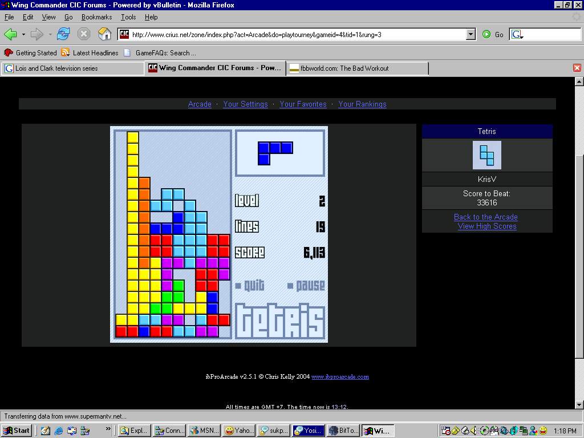Click the system clock showing 1:18 PM
This screenshot has height=438, width=584.
click(565, 431)
